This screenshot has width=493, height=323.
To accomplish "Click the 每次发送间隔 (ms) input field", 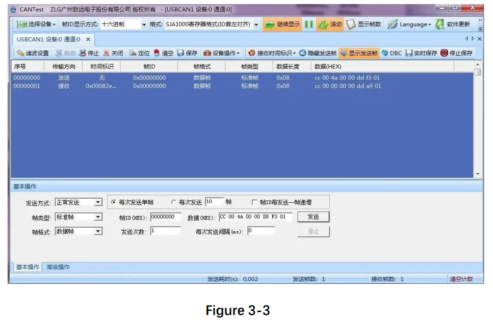I will 261,231.
